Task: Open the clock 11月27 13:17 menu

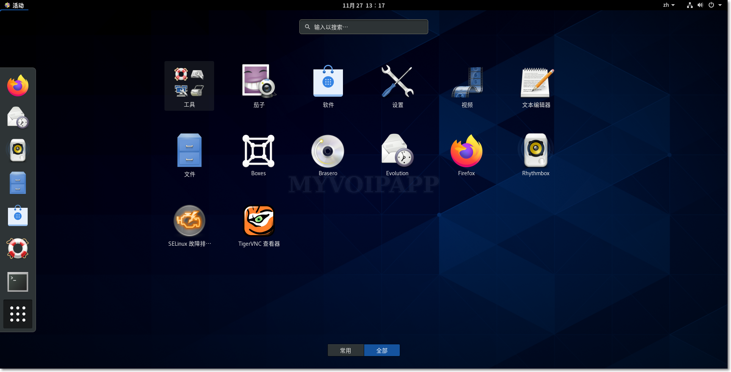Action: (x=363, y=5)
